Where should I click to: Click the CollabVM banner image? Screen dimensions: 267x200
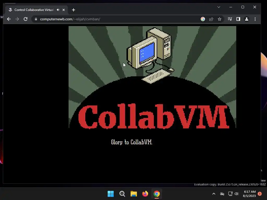[x=152, y=77]
